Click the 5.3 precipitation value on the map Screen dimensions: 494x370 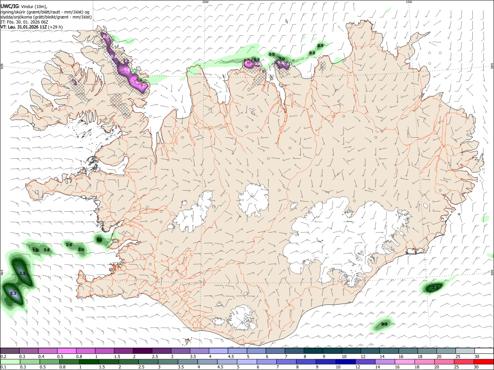point(13,294)
